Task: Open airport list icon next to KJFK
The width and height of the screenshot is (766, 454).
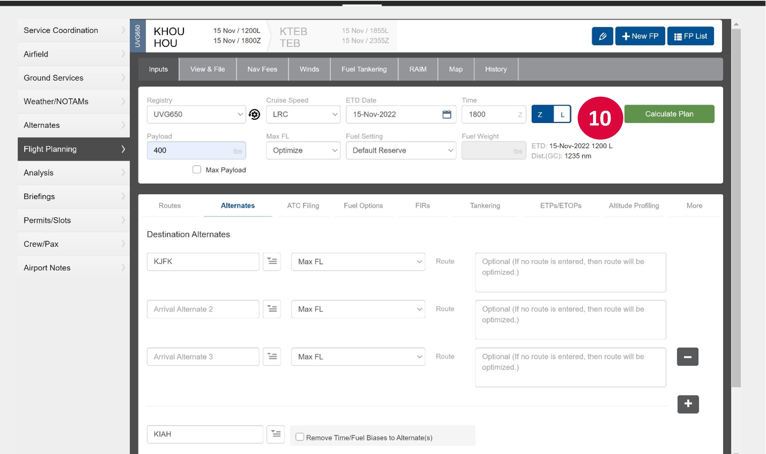Action: click(x=272, y=261)
